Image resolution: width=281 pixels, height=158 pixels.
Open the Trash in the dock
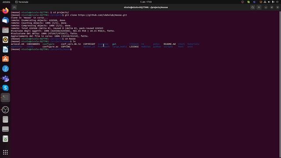pyautogui.click(x=5, y=139)
